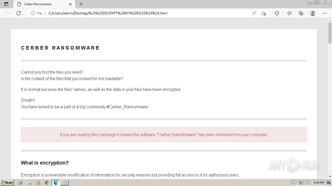Add this page to favorites
Image resolution: width=332 pixels, height=186 pixels.
click(264, 13)
